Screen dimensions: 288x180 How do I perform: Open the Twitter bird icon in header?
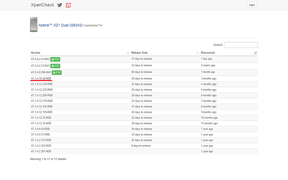pyautogui.click(x=60, y=5)
